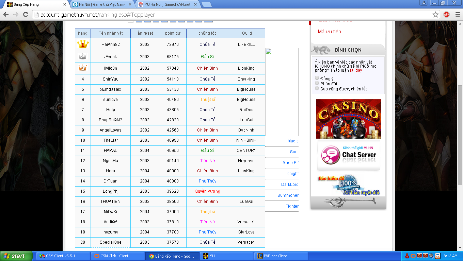Reload the ranking page

[x=26, y=15]
